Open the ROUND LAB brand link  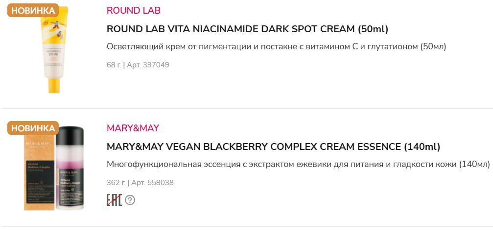click(x=133, y=10)
